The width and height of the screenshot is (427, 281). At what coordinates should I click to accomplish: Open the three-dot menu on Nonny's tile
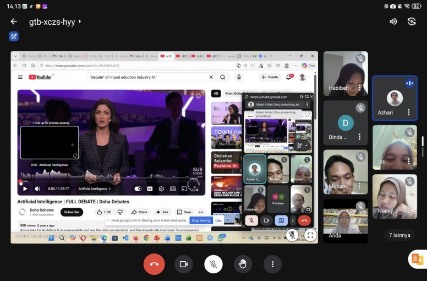(x=409, y=210)
